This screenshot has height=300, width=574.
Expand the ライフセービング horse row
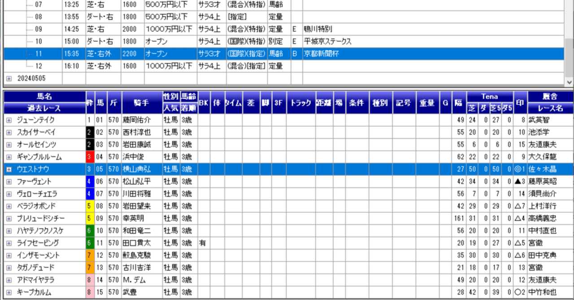[x=9, y=243]
